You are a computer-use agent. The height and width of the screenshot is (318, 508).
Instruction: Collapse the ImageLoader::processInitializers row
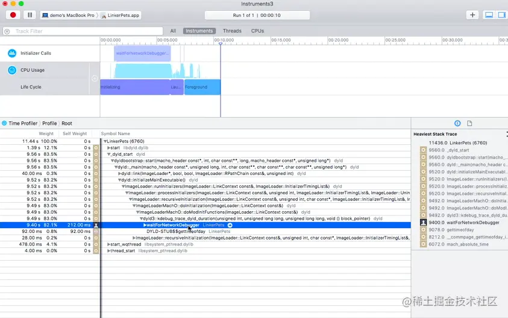(x=127, y=192)
